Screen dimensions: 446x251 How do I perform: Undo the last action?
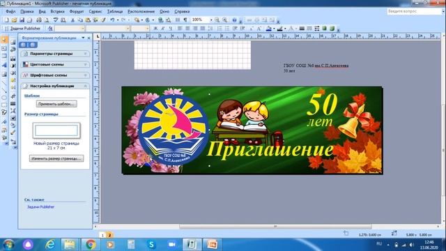point(112,20)
